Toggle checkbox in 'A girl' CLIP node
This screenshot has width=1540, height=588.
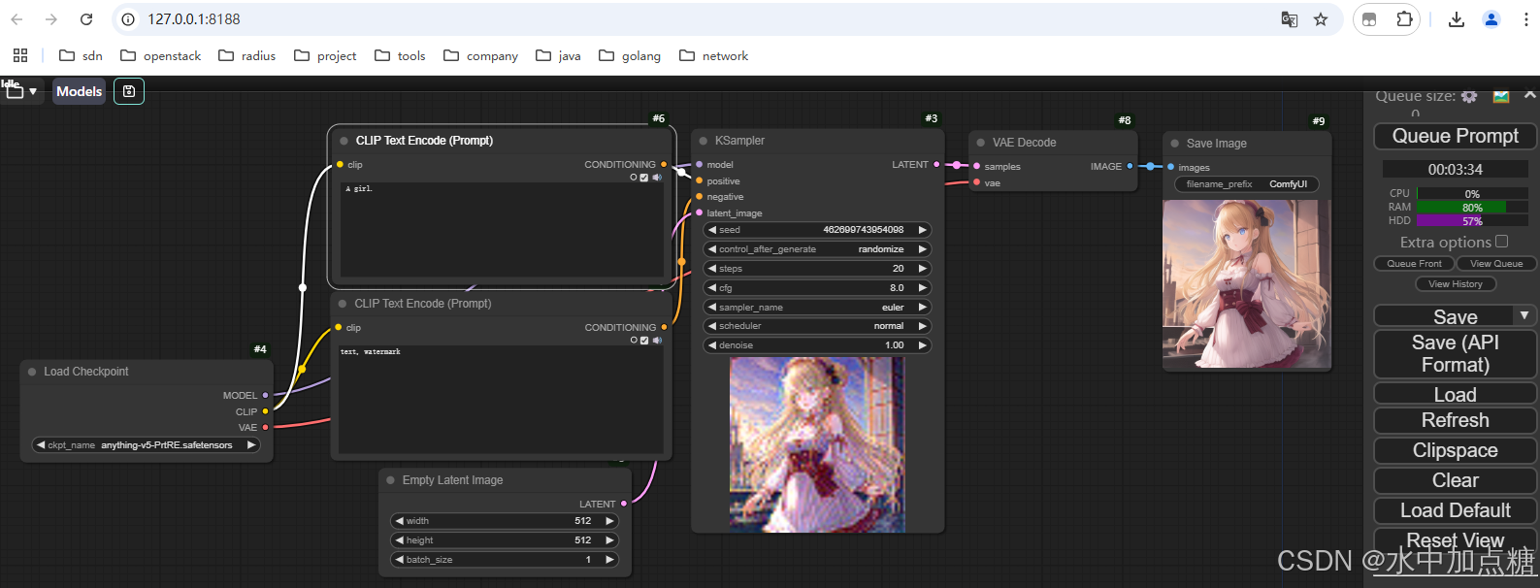[644, 178]
